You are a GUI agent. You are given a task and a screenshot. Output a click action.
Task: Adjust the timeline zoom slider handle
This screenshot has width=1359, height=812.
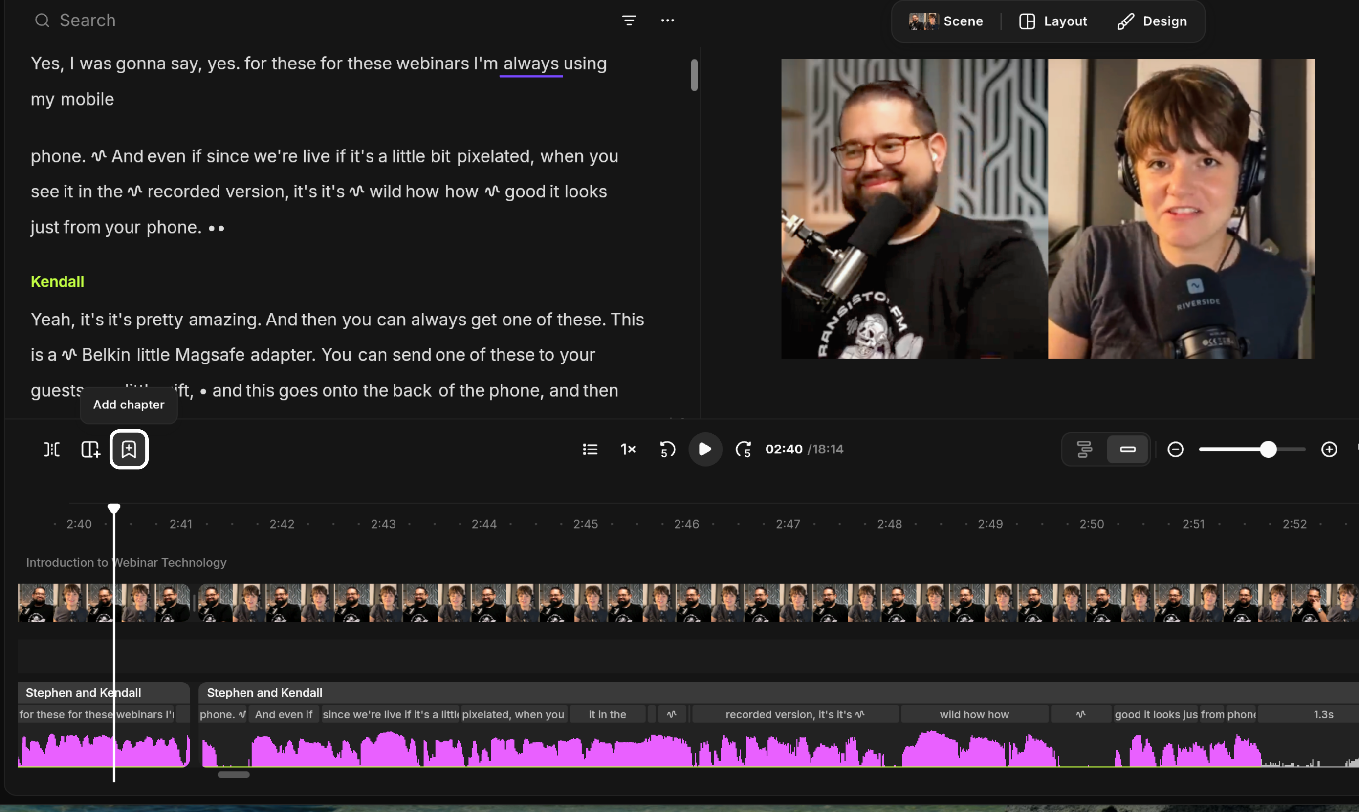tap(1268, 449)
